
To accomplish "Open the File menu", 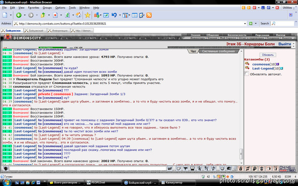I will click(x=4, y=8).
